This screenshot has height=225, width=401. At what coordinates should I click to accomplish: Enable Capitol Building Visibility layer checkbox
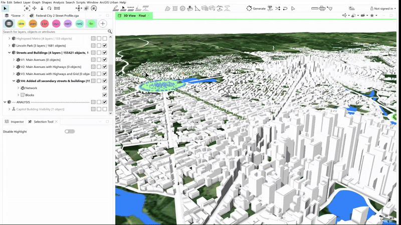(105, 109)
